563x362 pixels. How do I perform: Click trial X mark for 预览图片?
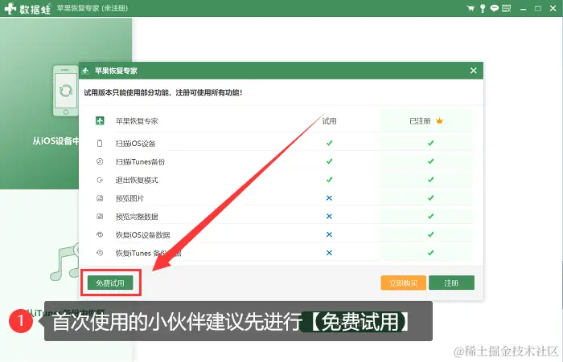pyautogui.click(x=329, y=197)
